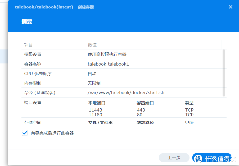This screenshot has width=239, height=166.
Task: Select '/var/www/talebook/docker/start.sh' command value
Action: coord(126,93)
